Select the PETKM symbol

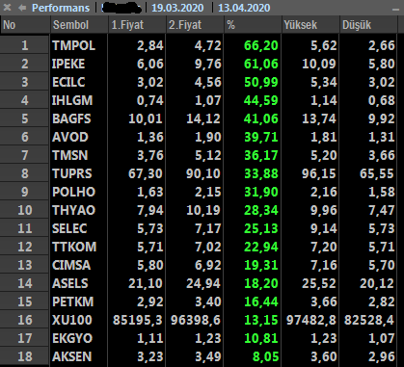[x=73, y=301]
